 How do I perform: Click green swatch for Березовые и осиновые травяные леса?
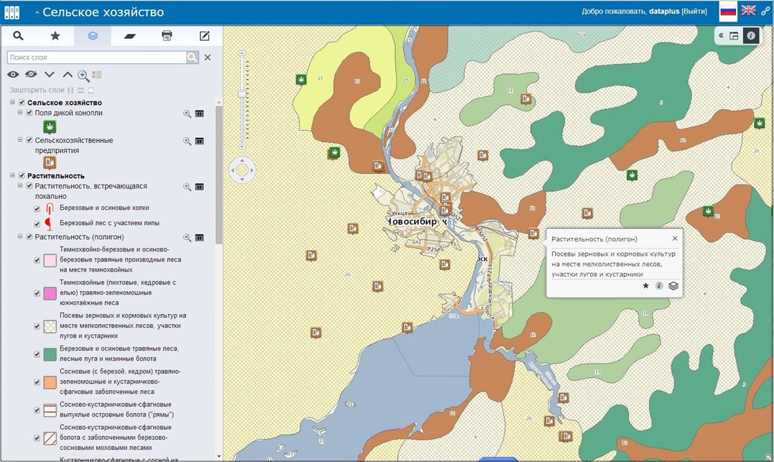50,354
